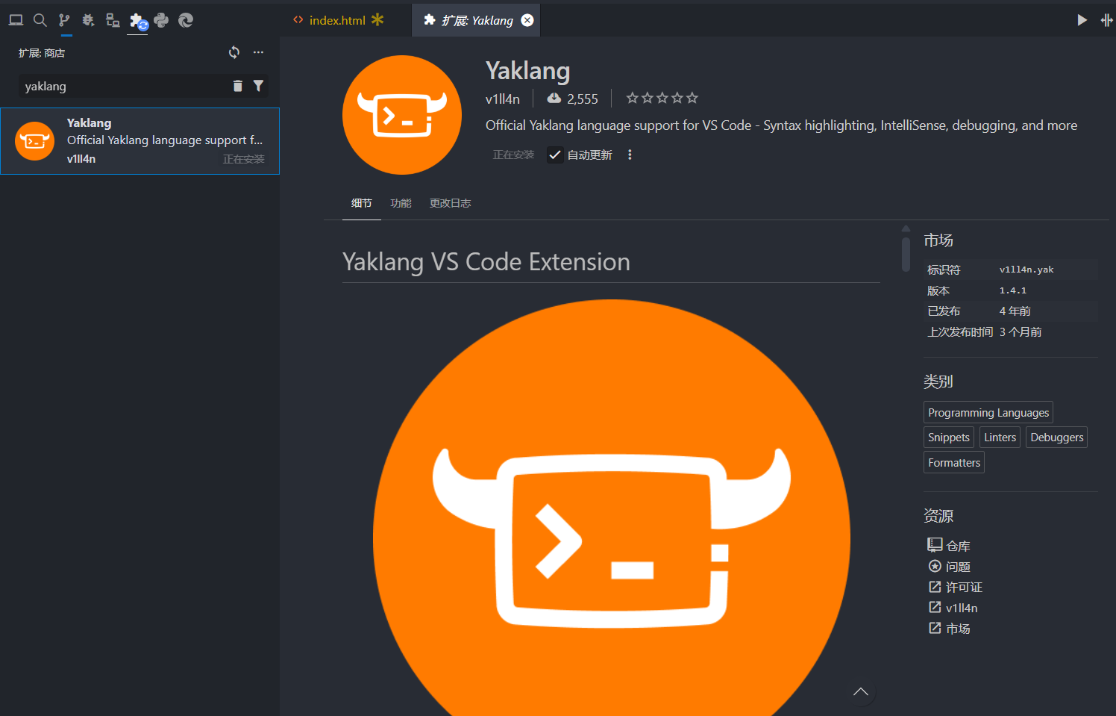Click the version value 1.4.1
The width and height of the screenshot is (1116, 716).
coord(1013,290)
